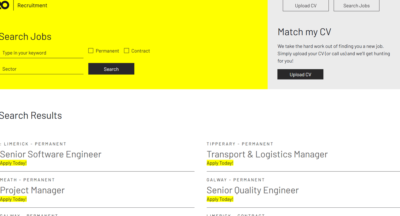Open Transport & Logistics Manager listing

[267, 154]
